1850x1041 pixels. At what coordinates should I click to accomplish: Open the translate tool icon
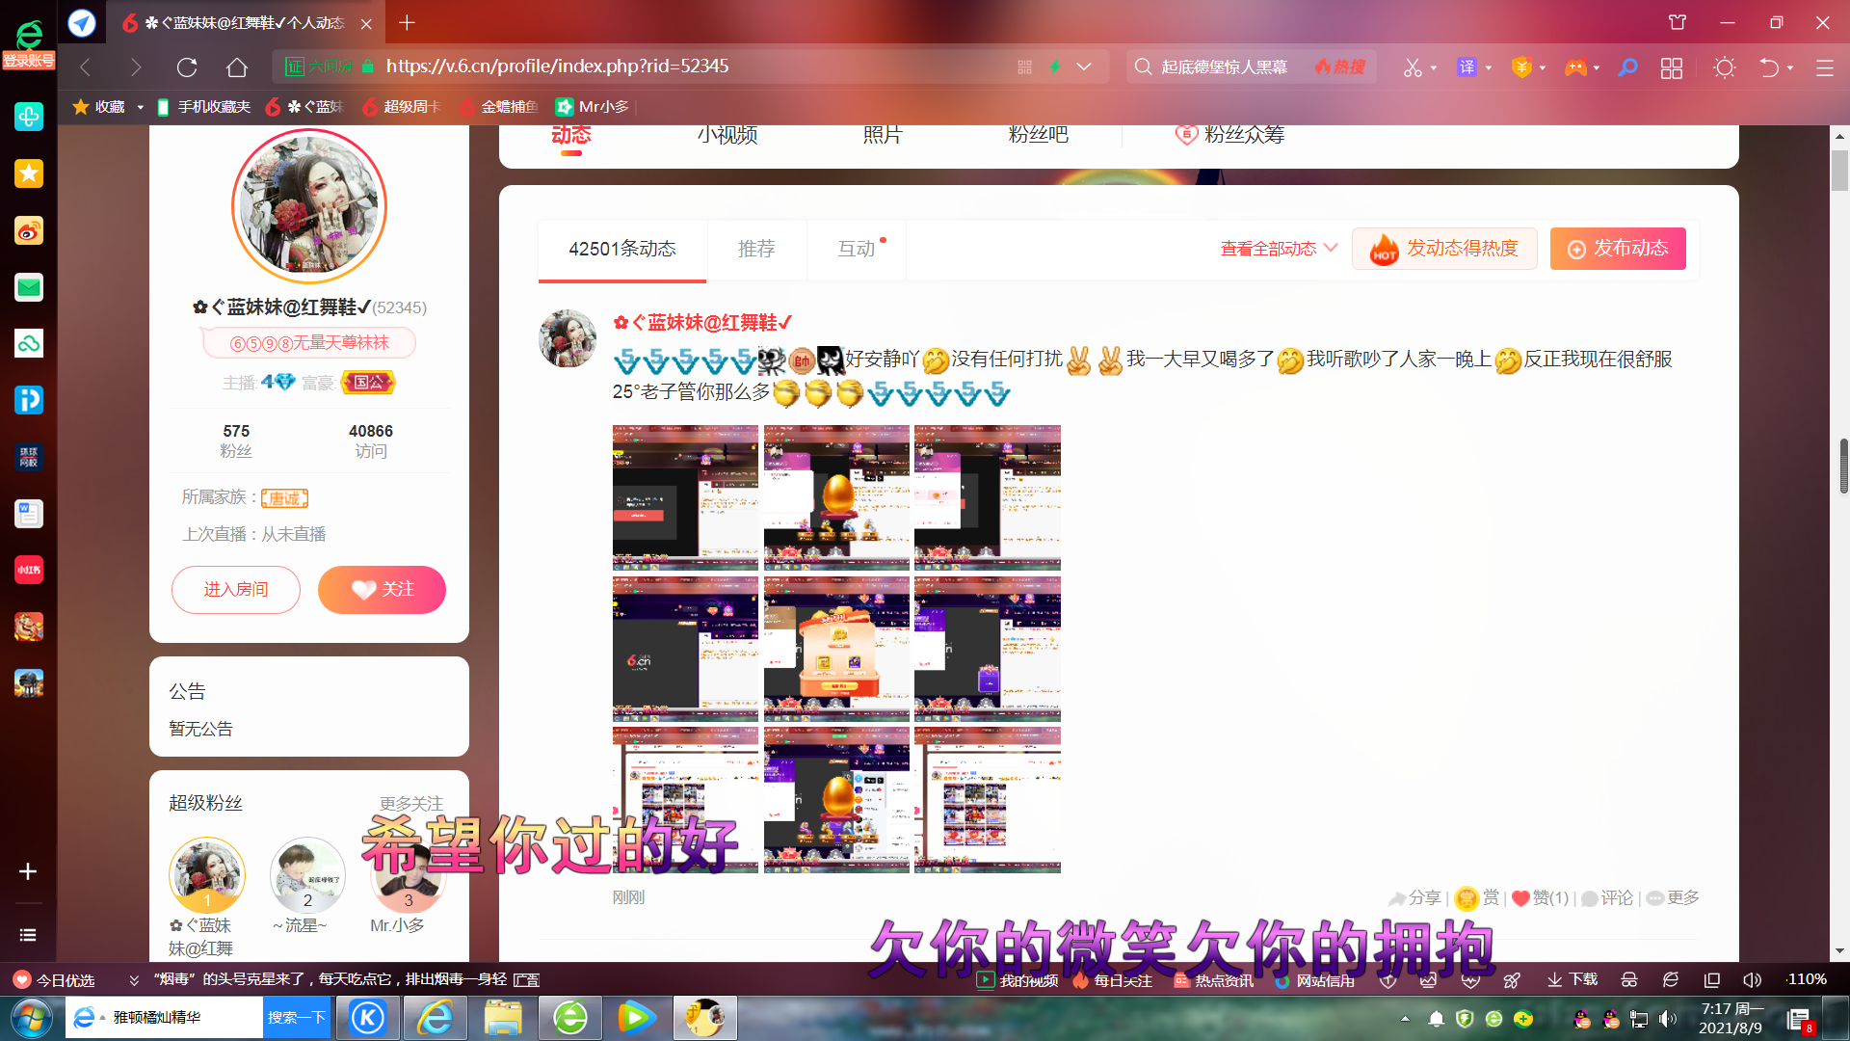click(x=1467, y=67)
